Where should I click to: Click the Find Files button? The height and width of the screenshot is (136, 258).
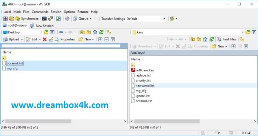[x=226, y=39]
